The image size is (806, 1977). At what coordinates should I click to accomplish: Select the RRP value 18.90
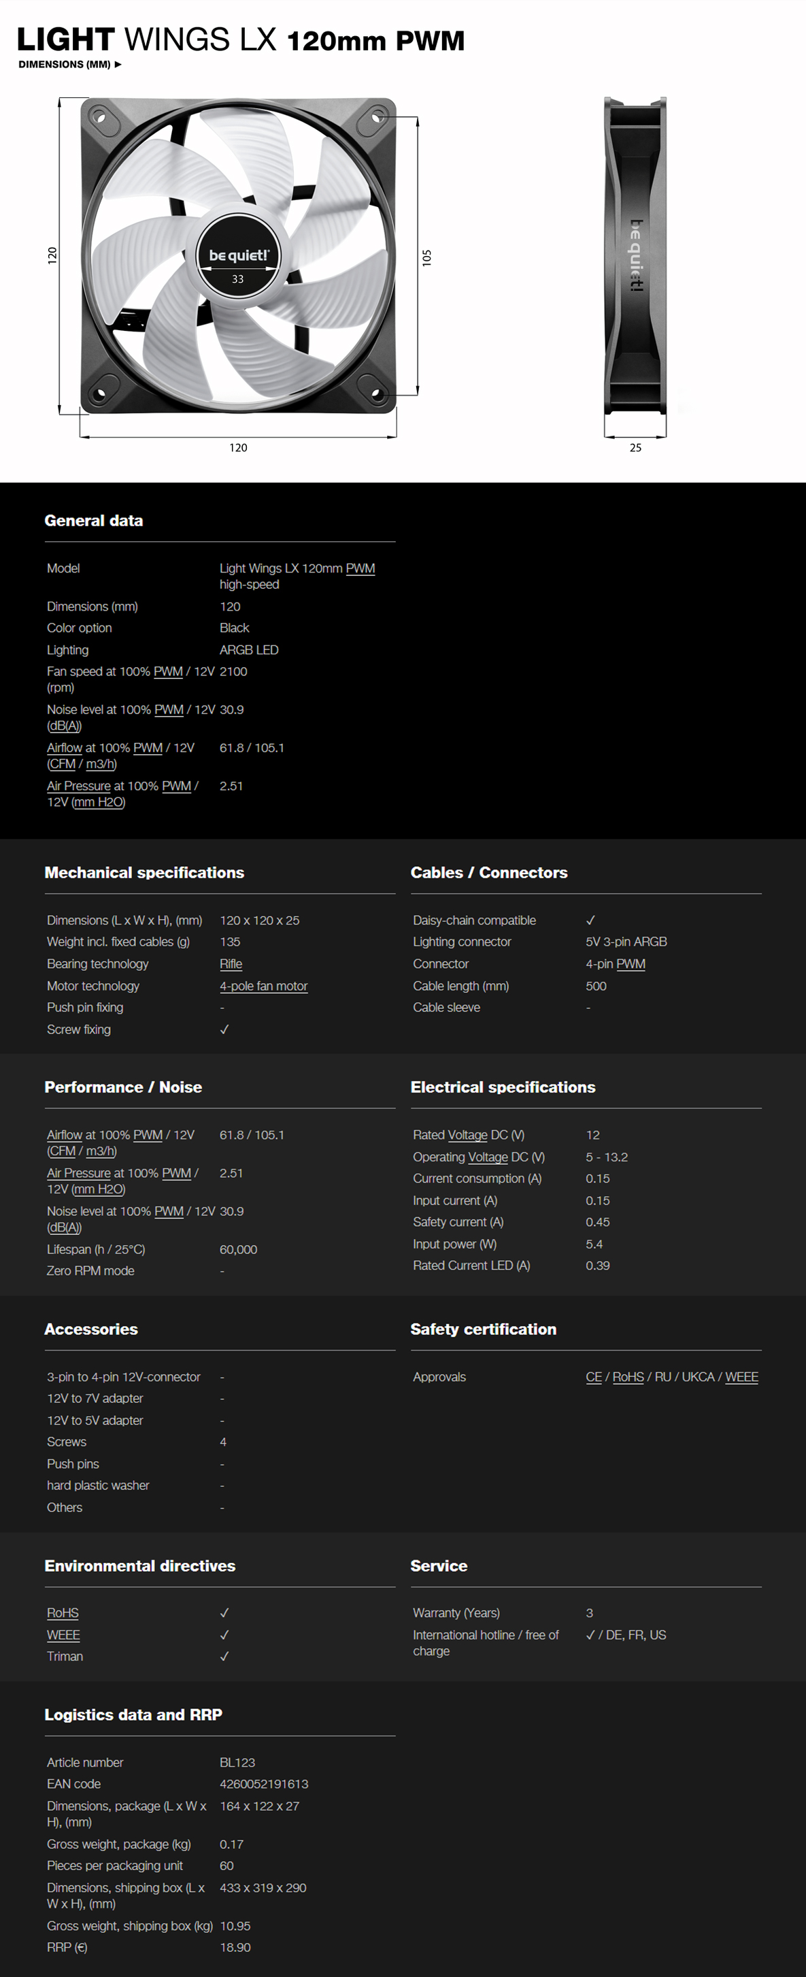pos(235,1948)
